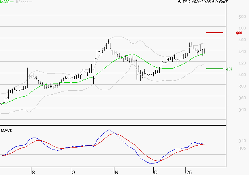Jump to the D month marker

click(155, 172)
